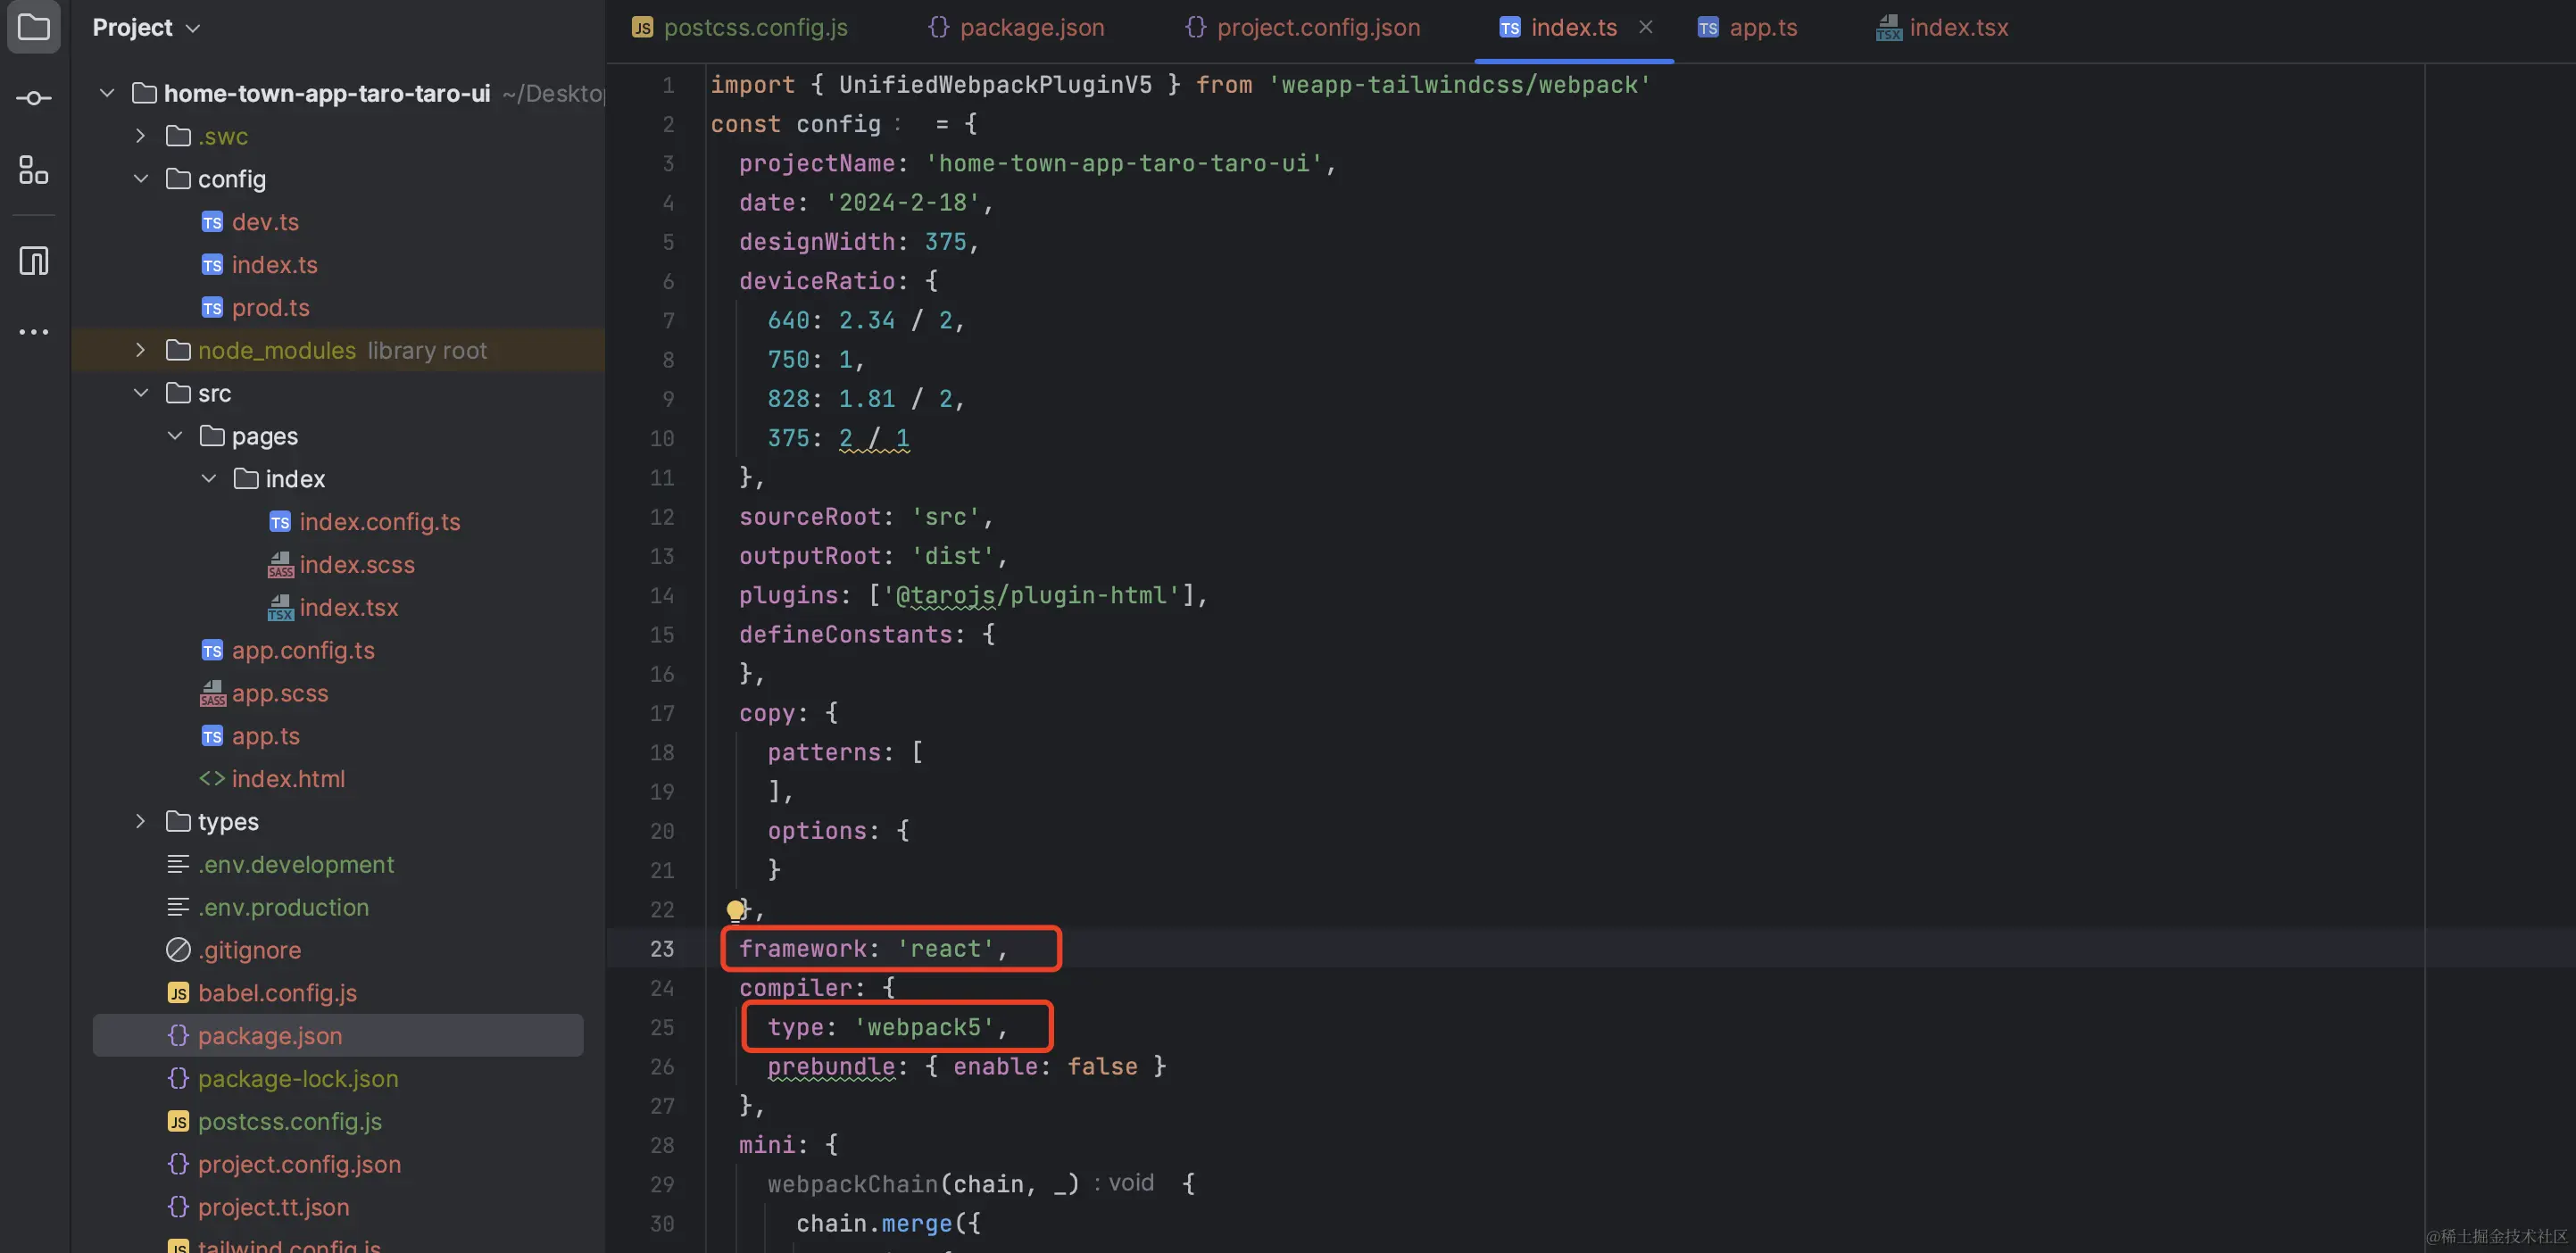The width and height of the screenshot is (2576, 1253).
Task: Open the Commit tool window
Action: 33,97
